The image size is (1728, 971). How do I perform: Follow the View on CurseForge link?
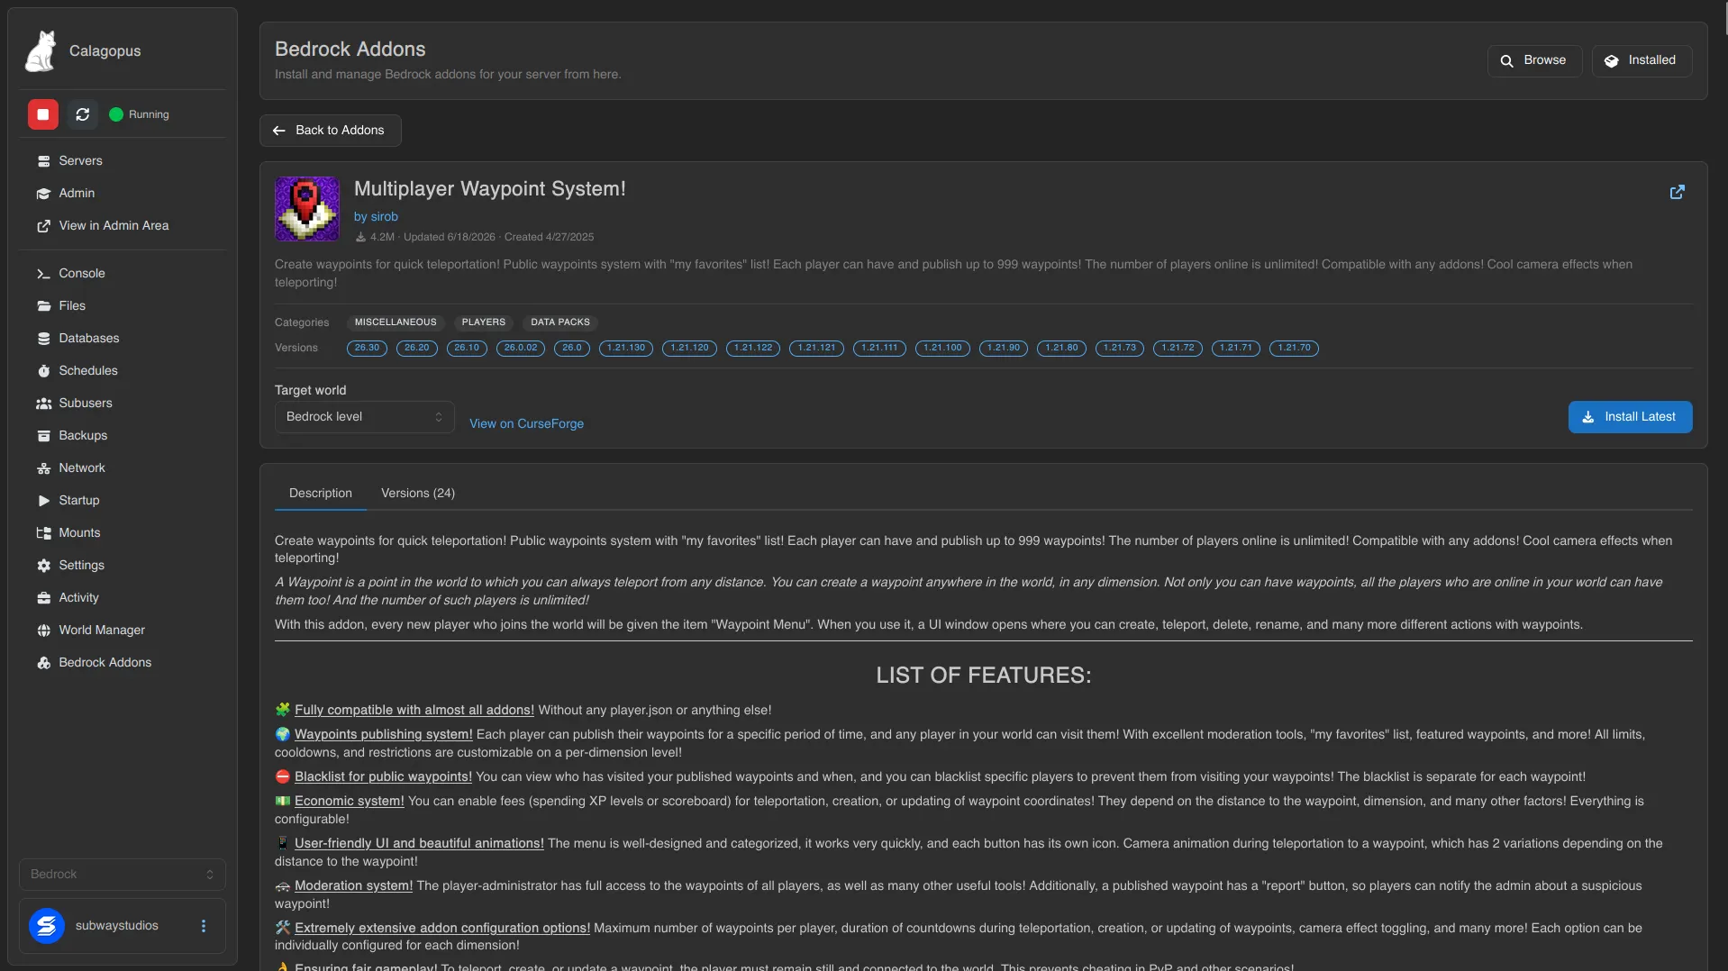click(526, 424)
